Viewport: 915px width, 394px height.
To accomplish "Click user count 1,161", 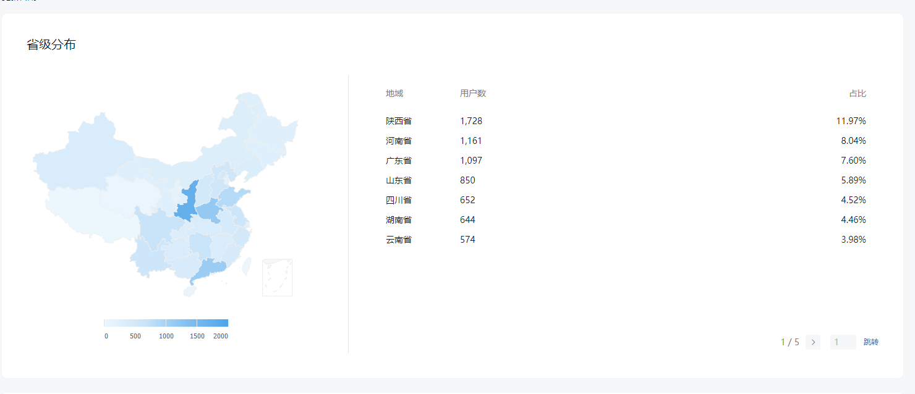I will pos(471,141).
